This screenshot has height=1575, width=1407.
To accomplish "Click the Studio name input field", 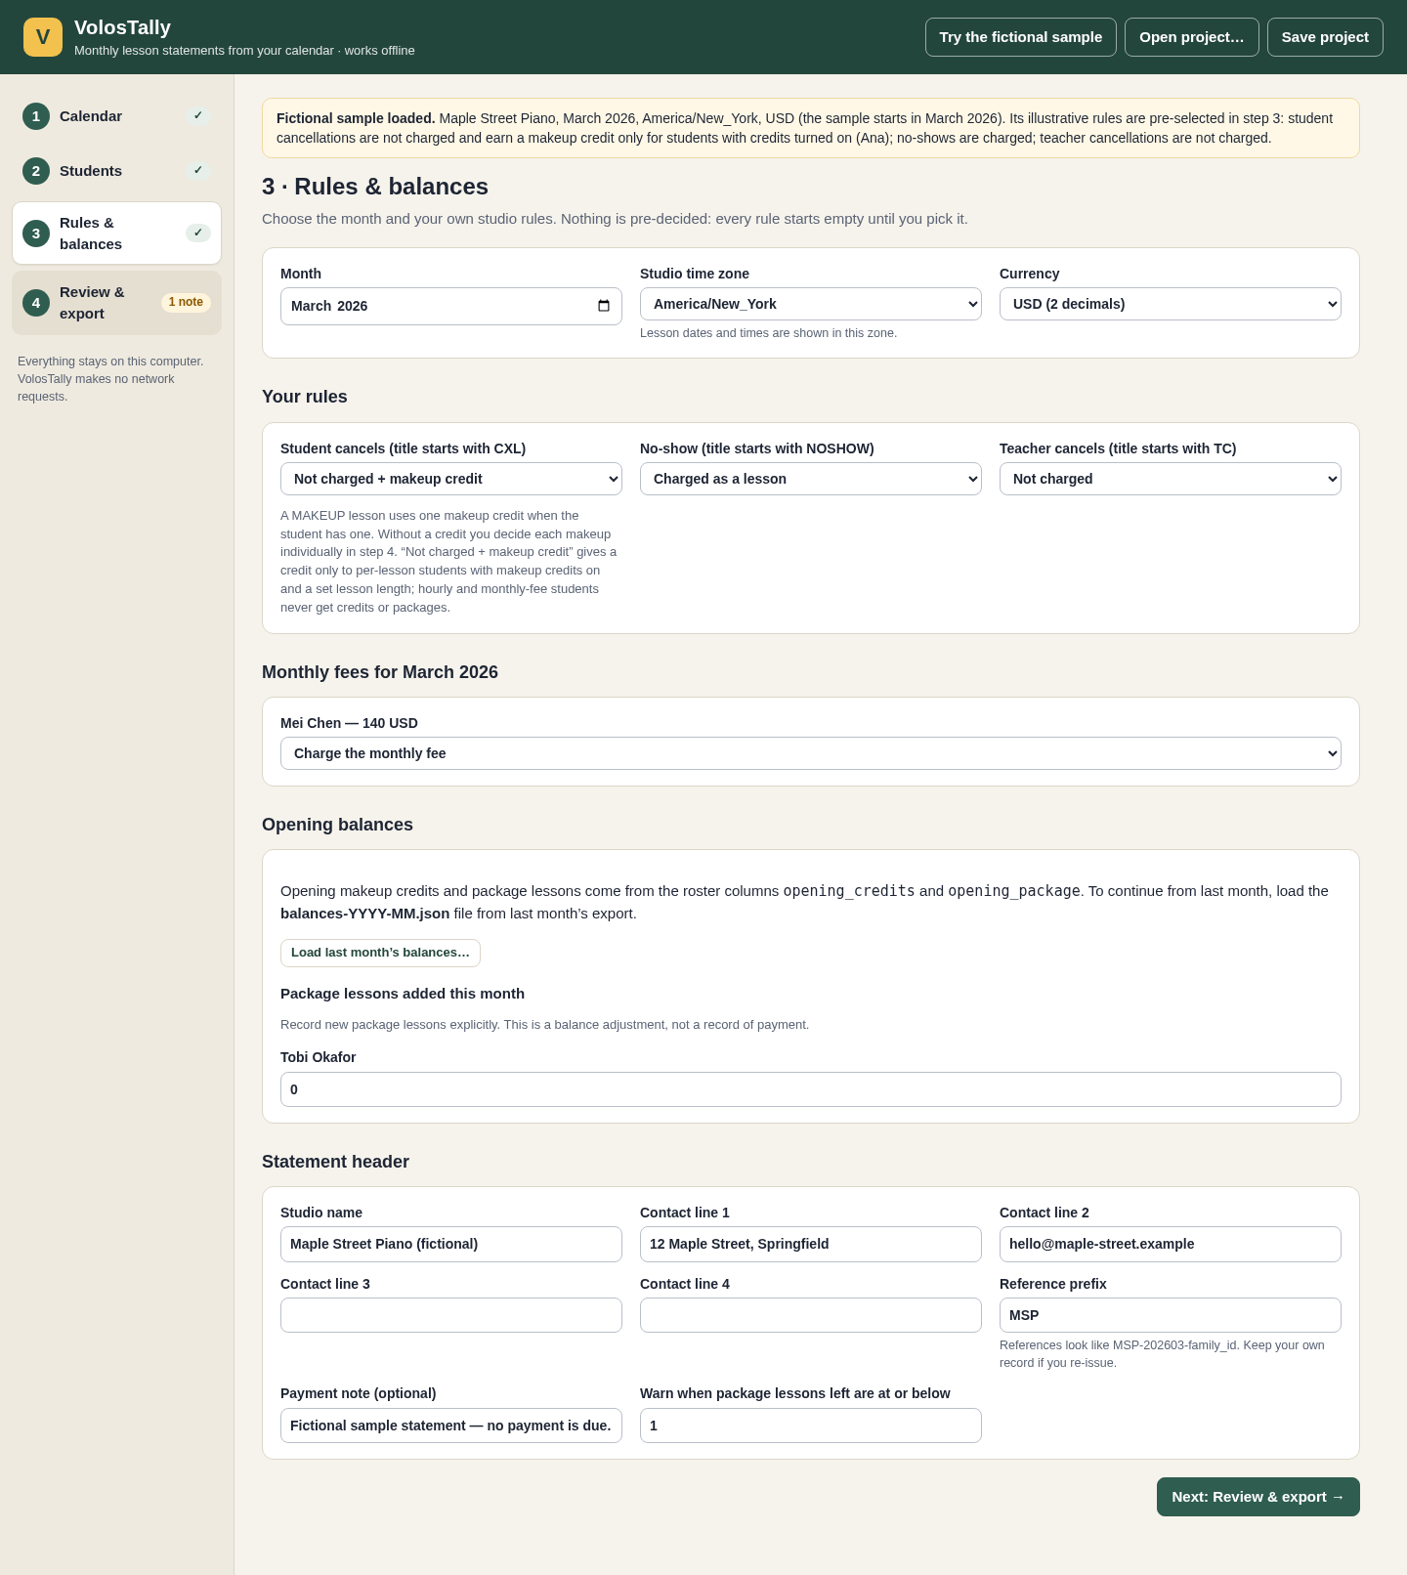I will [x=451, y=1244].
